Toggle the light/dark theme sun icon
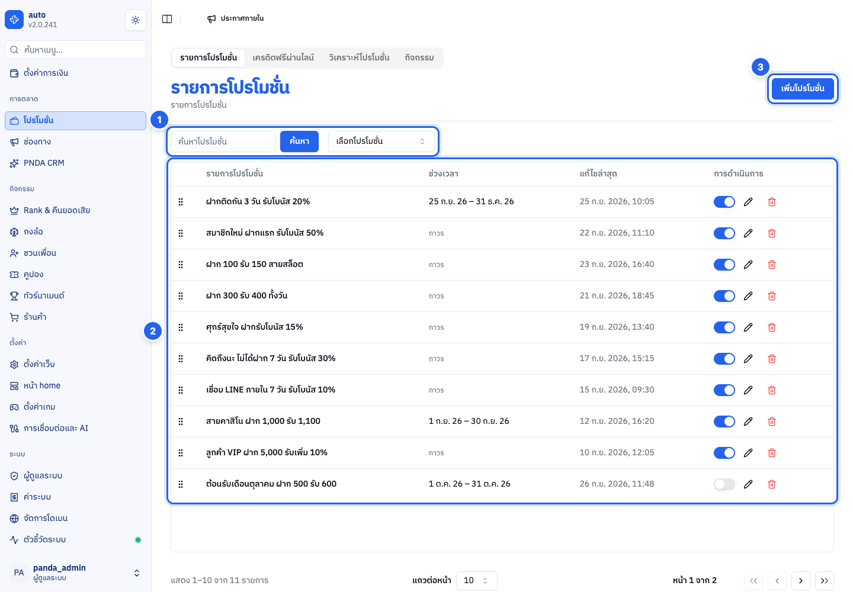853x592 pixels. 136,20
